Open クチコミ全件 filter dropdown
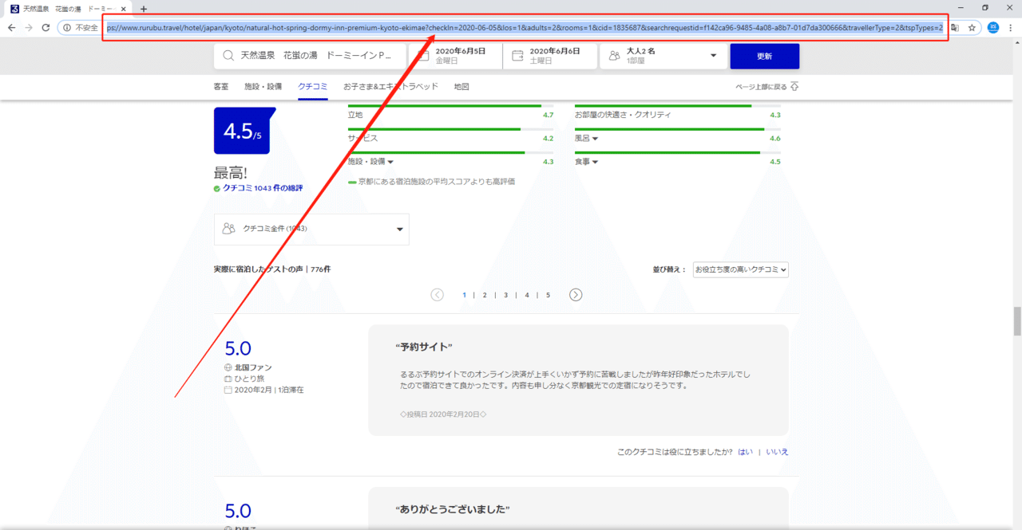1022x530 pixels. point(311,229)
